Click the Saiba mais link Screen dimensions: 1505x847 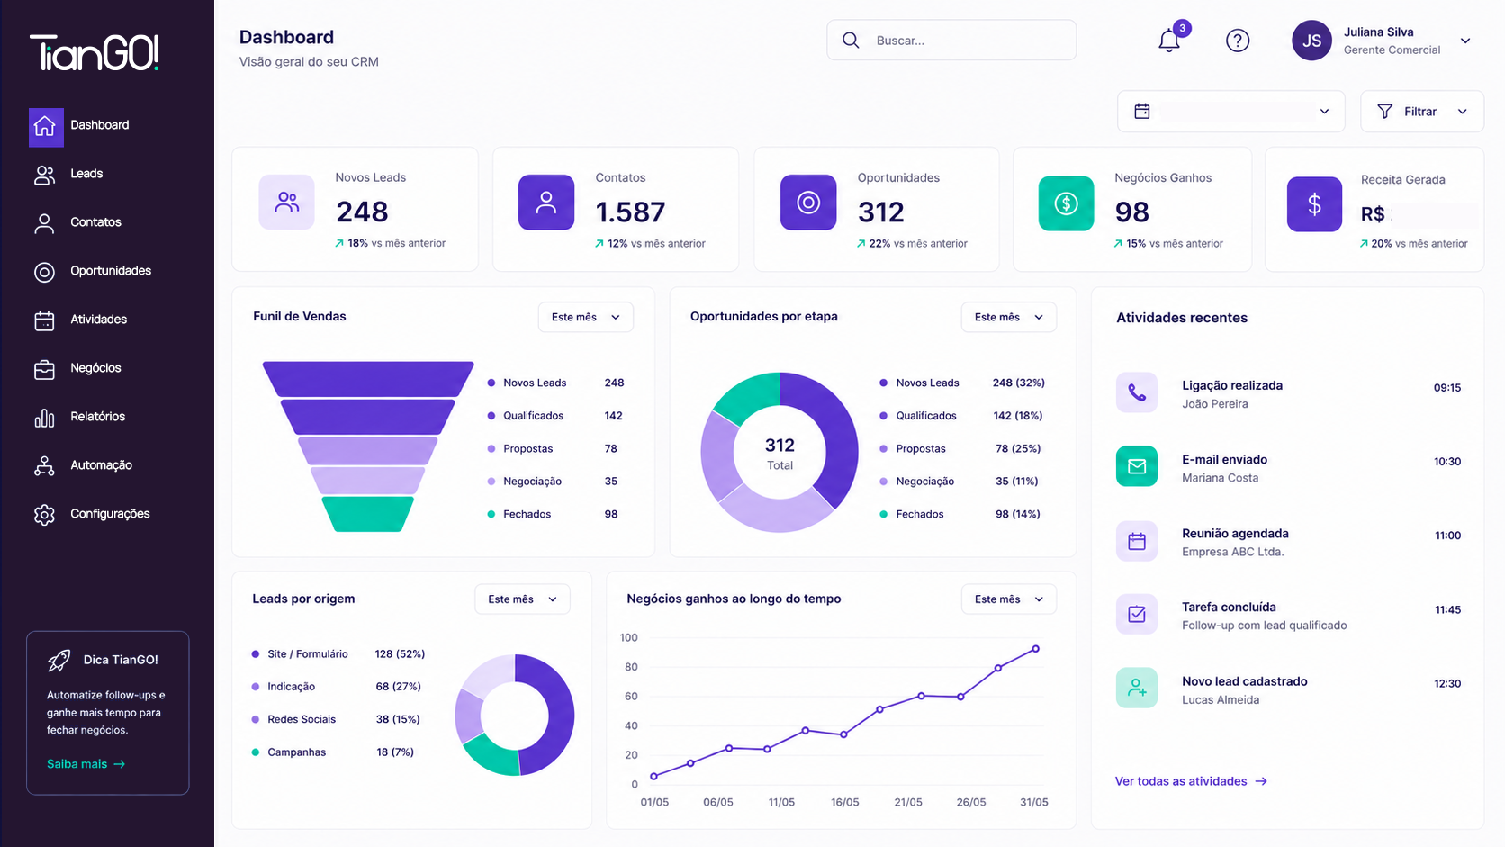coord(86,764)
